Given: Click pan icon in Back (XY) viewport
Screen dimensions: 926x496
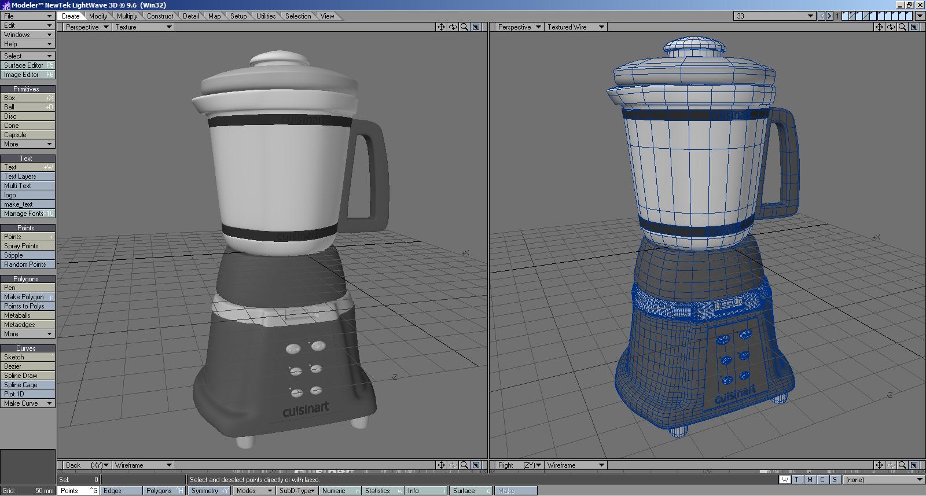Looking at the screenshot, I should [x=441, y=465].
